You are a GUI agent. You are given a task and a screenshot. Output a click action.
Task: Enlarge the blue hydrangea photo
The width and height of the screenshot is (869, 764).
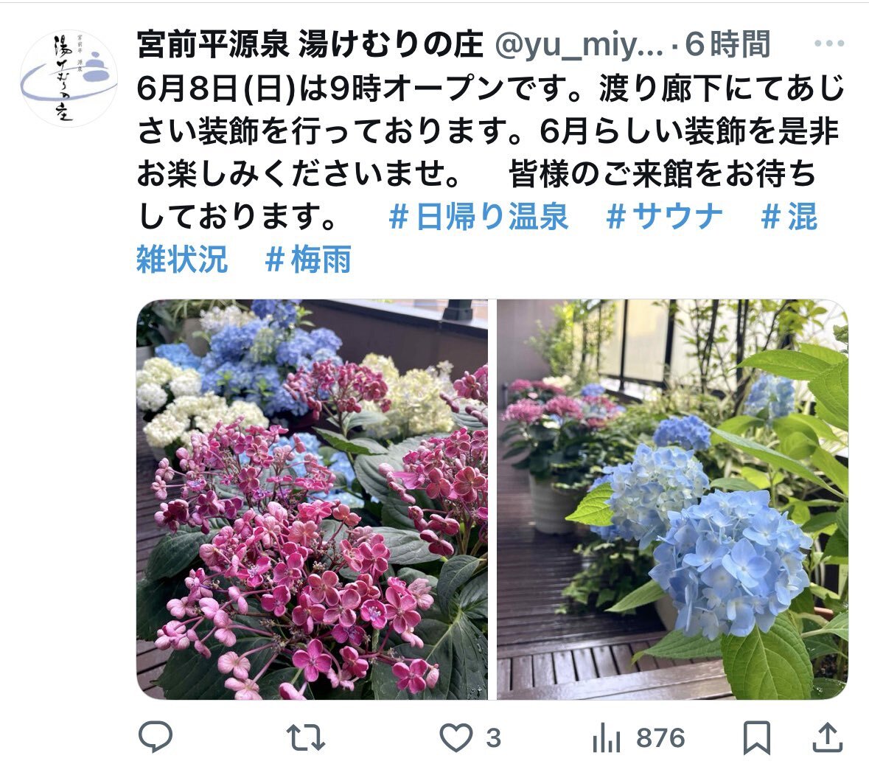click(672, 499)
